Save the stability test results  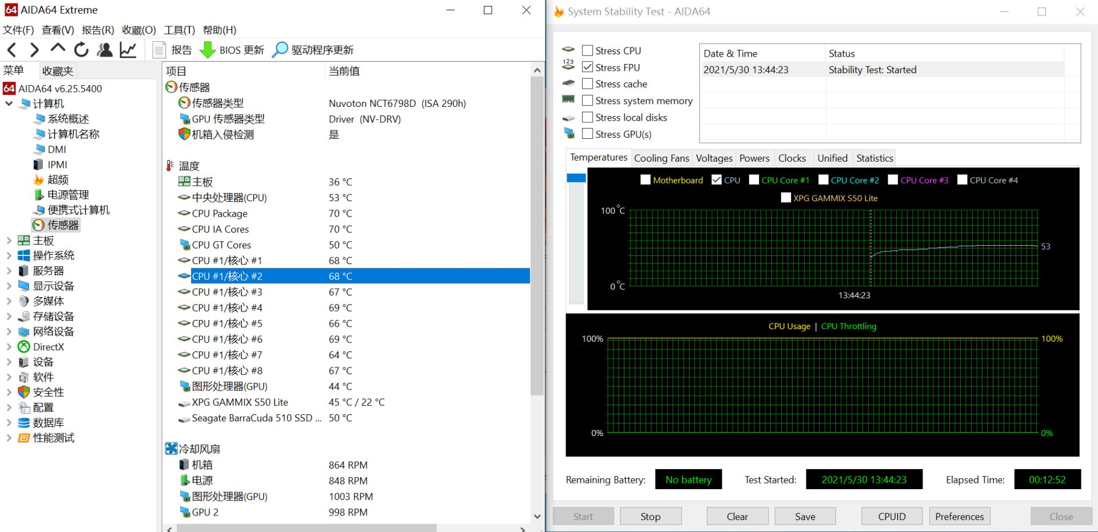coord(805,517)
